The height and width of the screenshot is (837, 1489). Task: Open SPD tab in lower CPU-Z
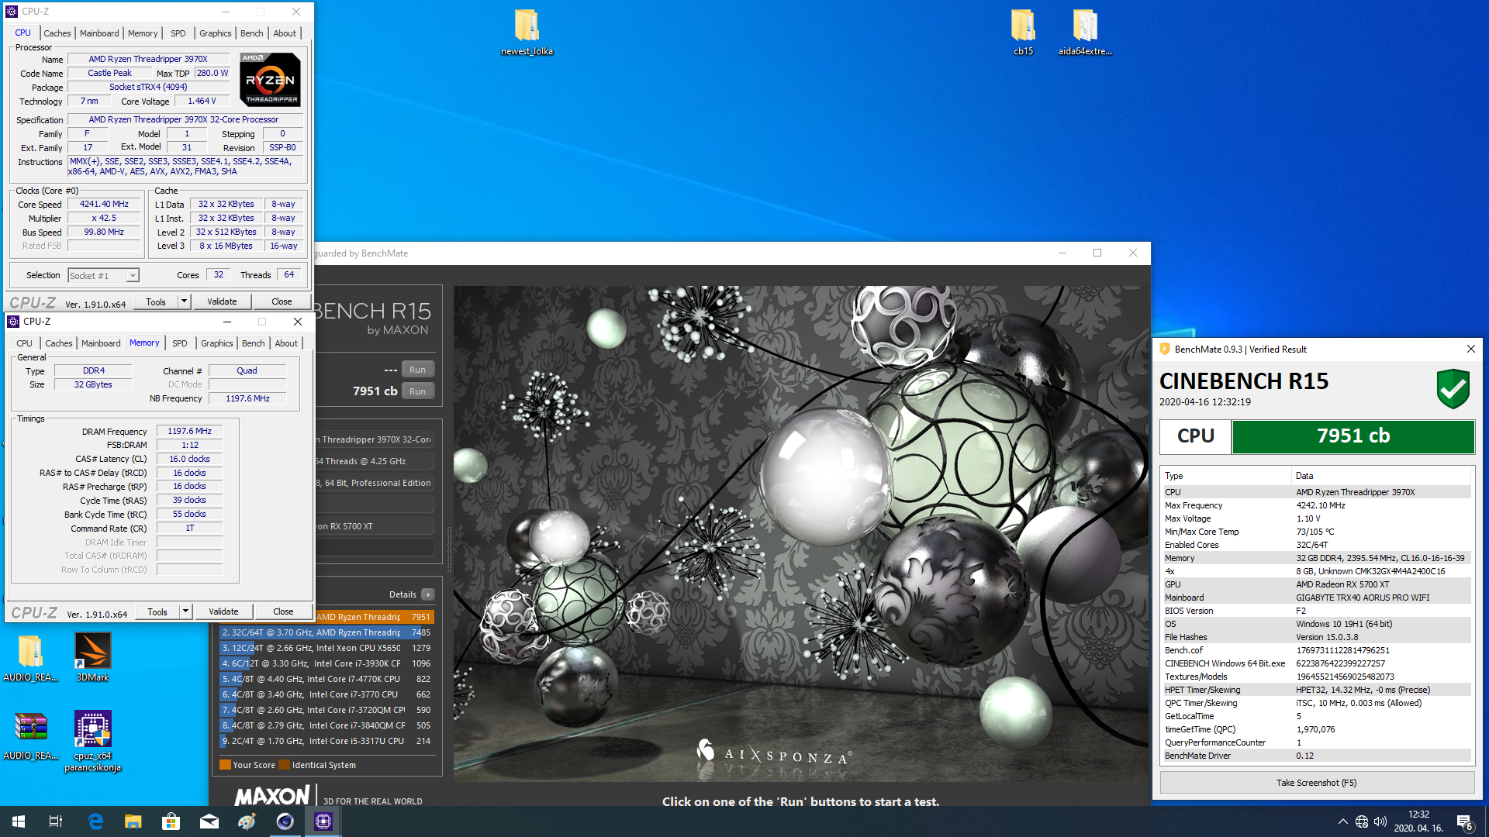(180, 343)
